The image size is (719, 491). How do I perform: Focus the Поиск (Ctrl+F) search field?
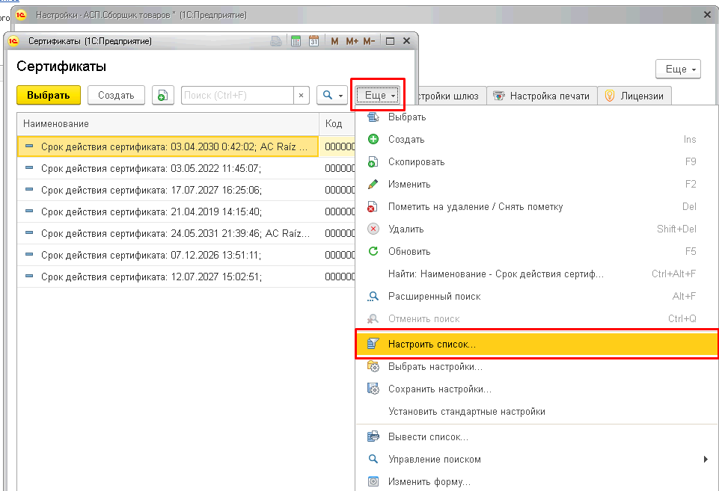pos(237,95)
